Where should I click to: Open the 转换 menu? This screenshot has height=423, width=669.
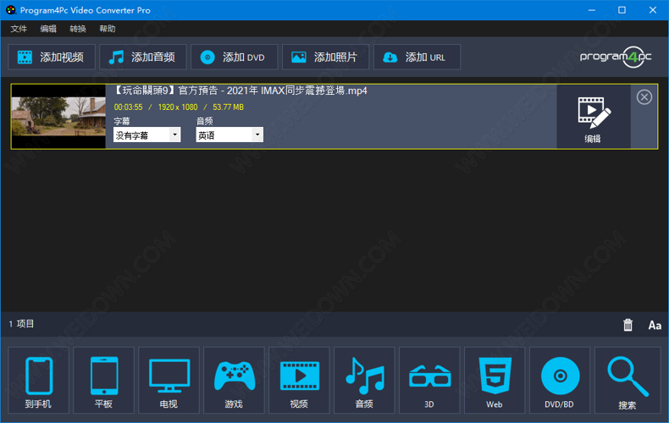(78, 29)
